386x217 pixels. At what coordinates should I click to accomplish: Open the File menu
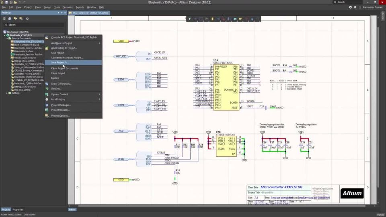tap(4, 7)
